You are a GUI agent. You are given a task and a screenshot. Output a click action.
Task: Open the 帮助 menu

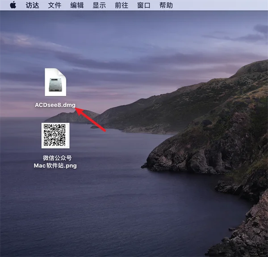tap(166, 5)
